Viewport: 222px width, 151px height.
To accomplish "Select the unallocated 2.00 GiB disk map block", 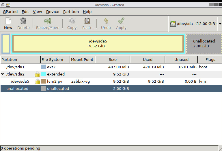I will click(x=204, y=44).
